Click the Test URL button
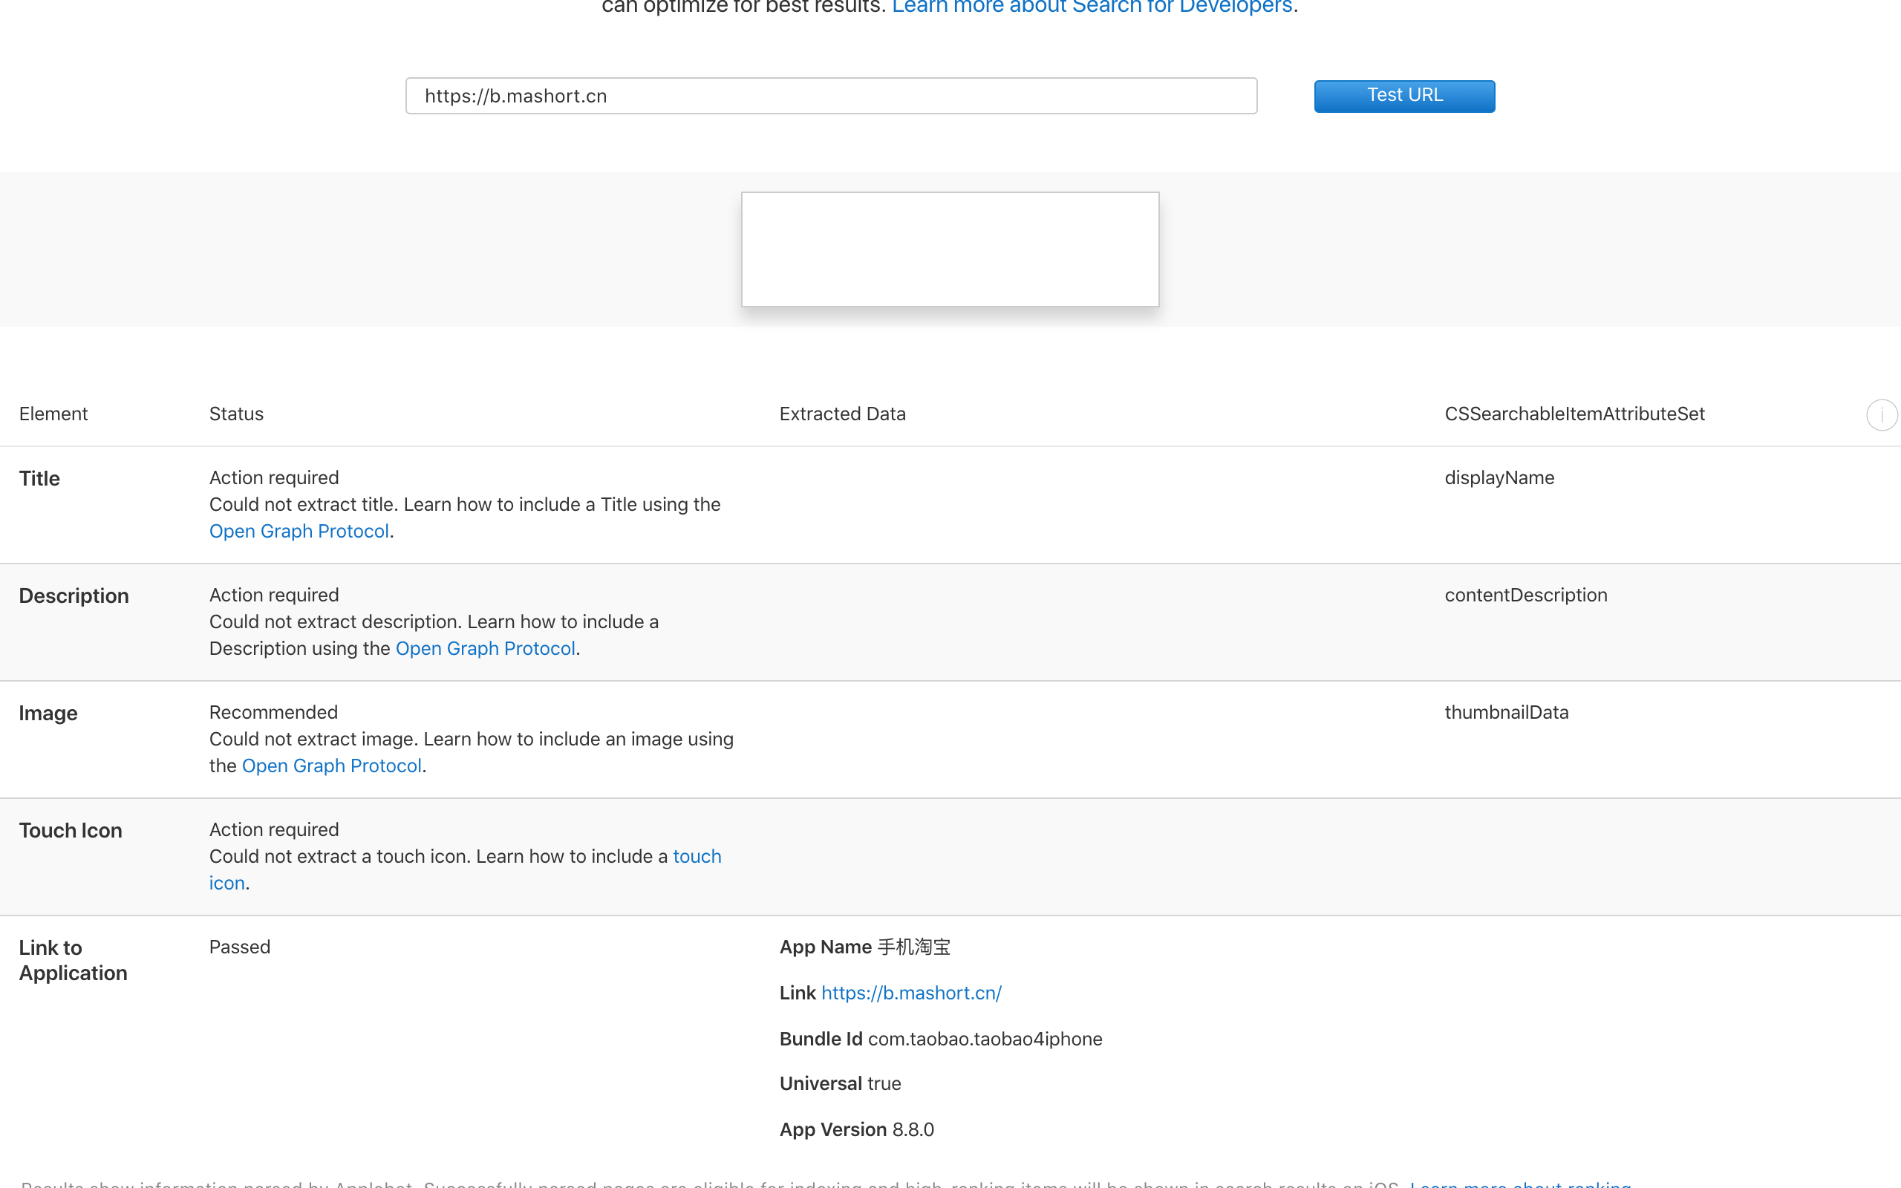This screenshot has width=1901, height=1188. 1403,95
